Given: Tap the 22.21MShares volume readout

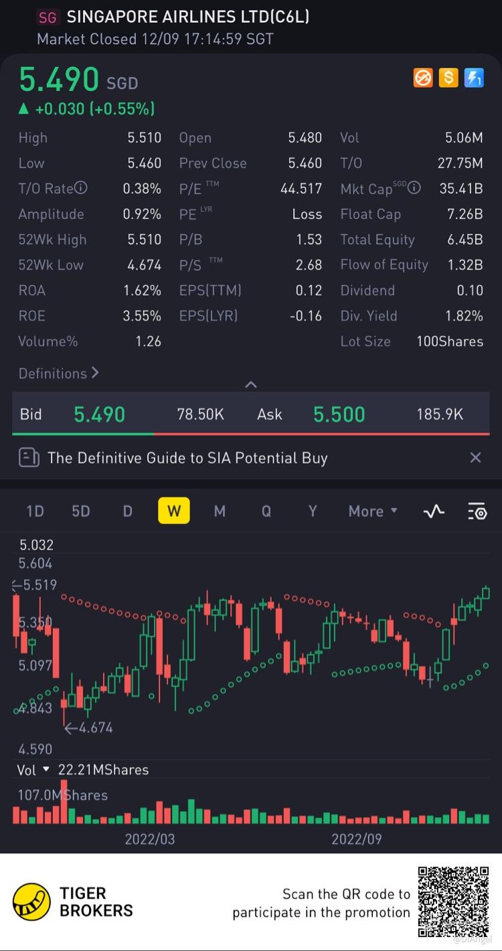Looking at the screenshot, I should point(104,770).
